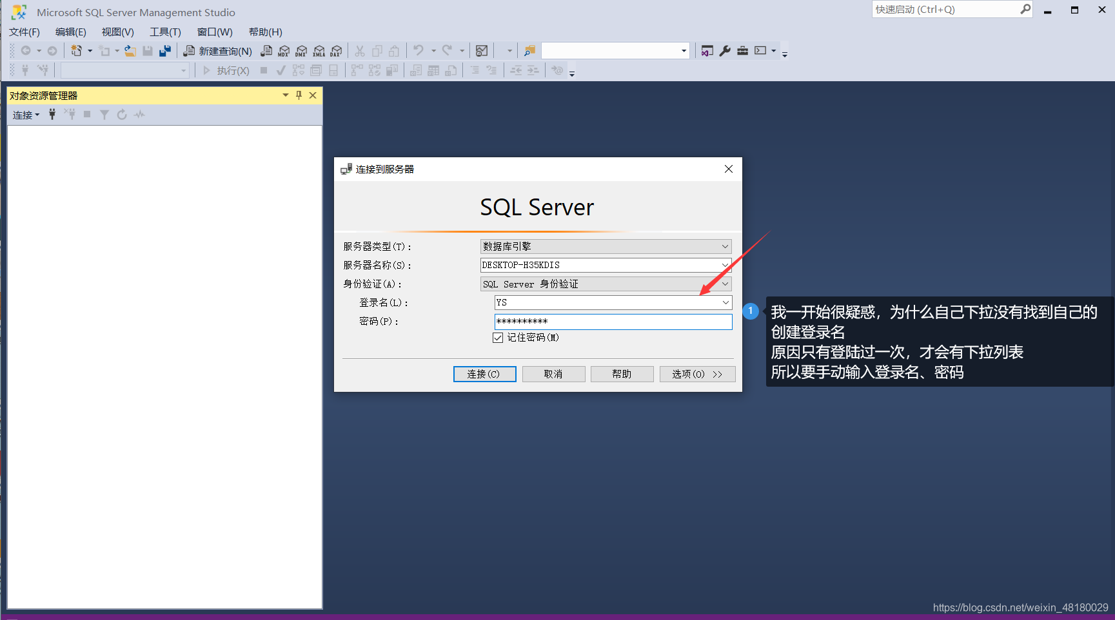Click the Filter funnel icon in Object Explorer
The height and width of the screenshot is (620, 1115).
click(x=104, y=115)
